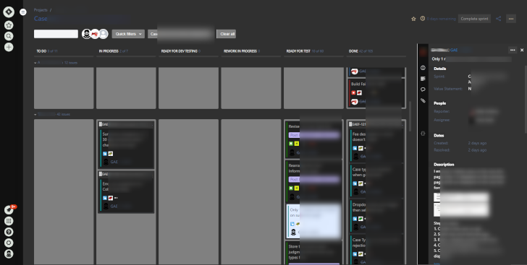This screenshot has height=265, width=527.
Task: Open the detail panel Details info icon
Action: click(x=423, y=68)
